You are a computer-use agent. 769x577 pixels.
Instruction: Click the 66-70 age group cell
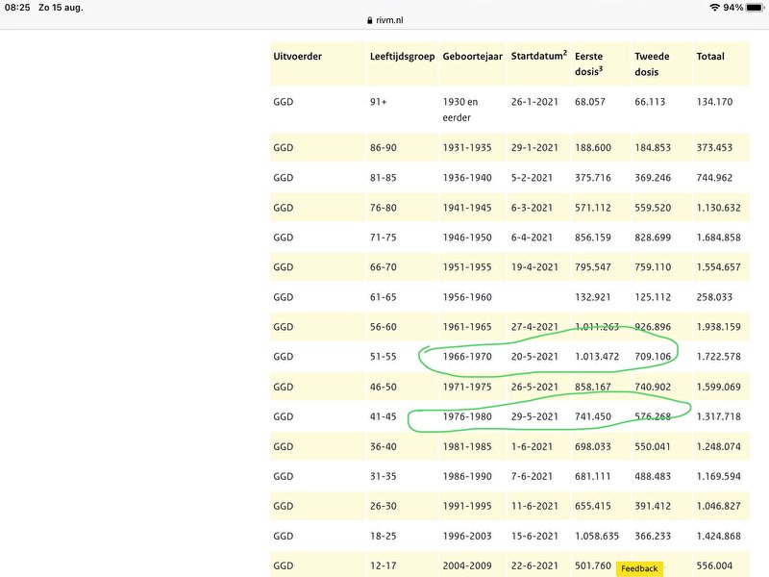point(383,267)
